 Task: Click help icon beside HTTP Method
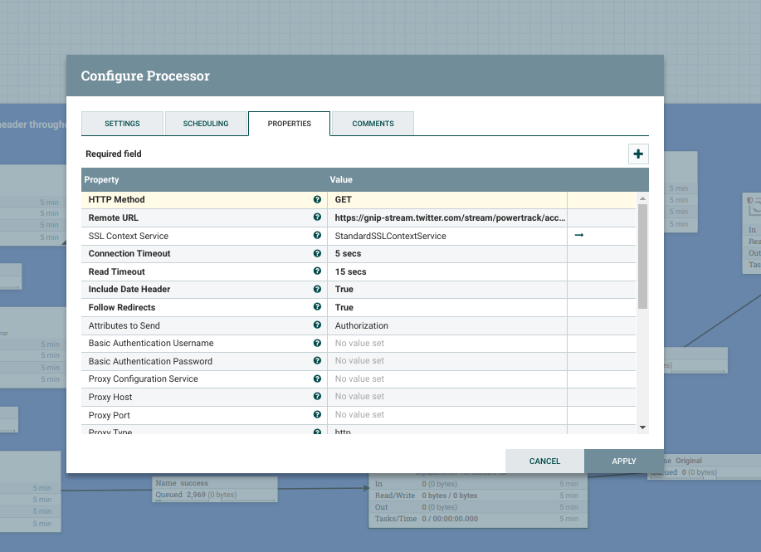317,200
